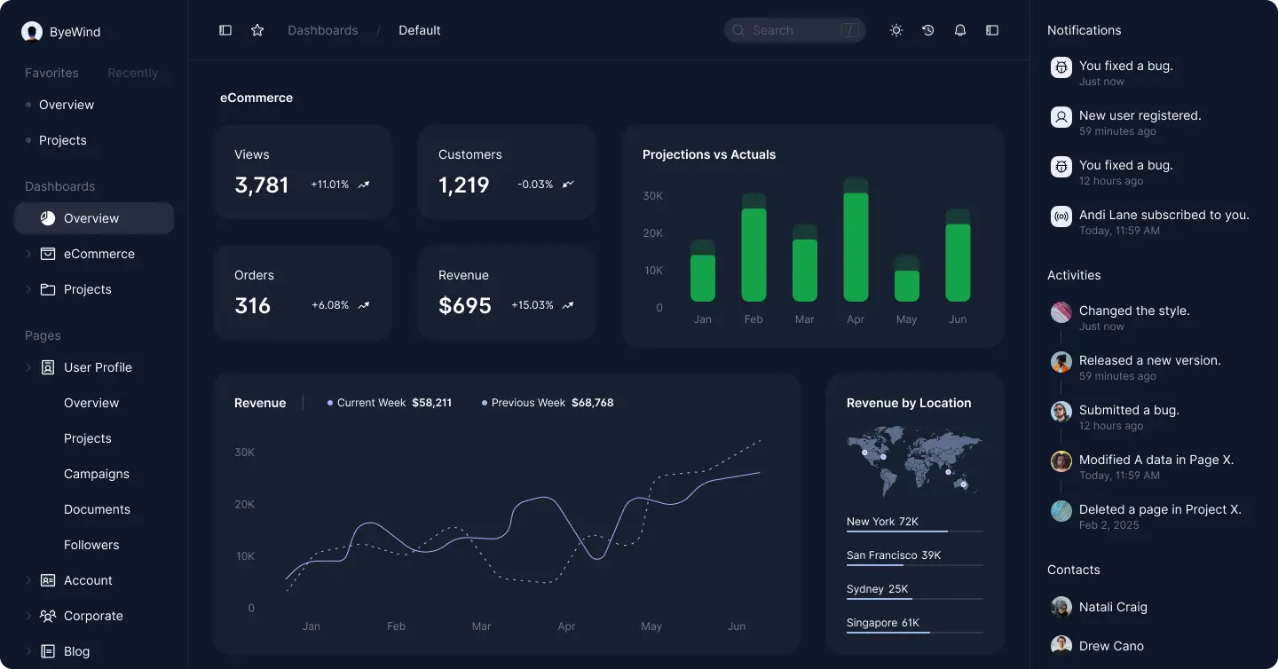Open notifications bell icon

click(x=960, y=30)
